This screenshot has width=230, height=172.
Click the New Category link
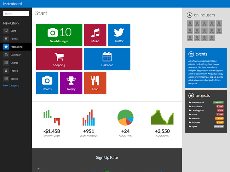click(11, 86)
